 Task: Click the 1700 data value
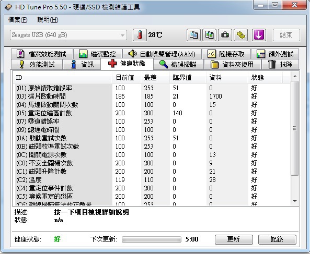coord(215,96)
